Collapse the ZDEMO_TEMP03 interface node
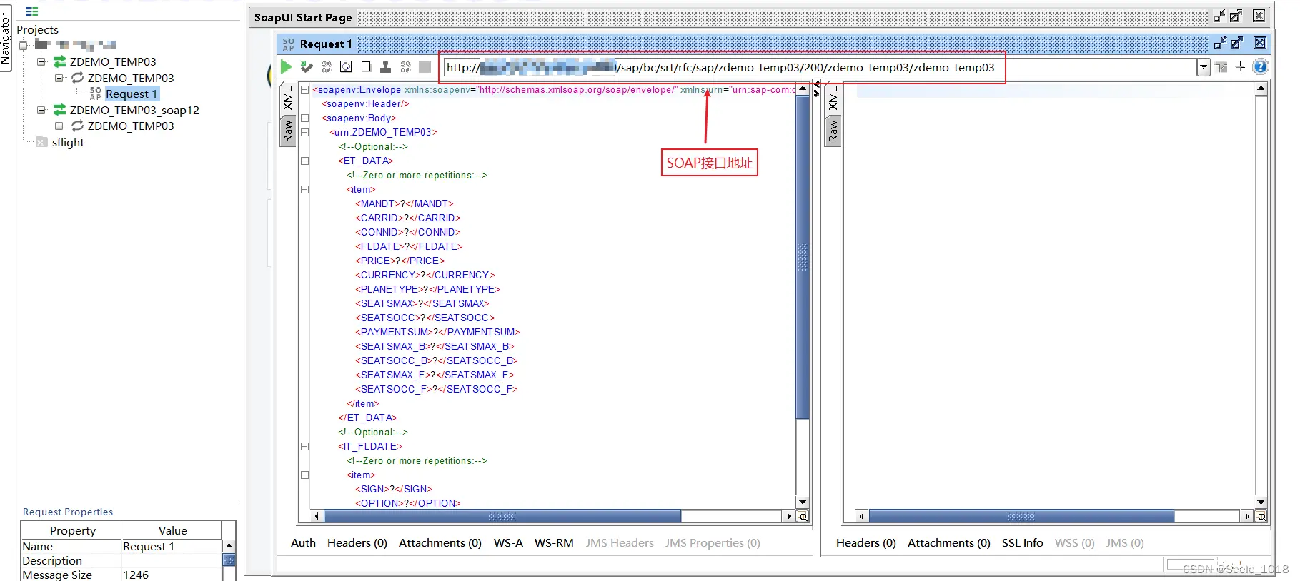The image size is (1300, 581). (x=41, y=62)
